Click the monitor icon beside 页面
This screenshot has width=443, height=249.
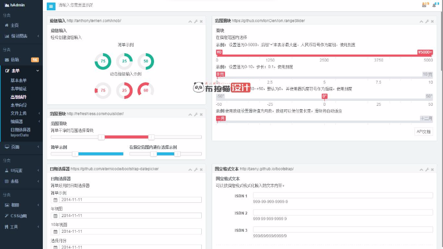pos(7,147)
